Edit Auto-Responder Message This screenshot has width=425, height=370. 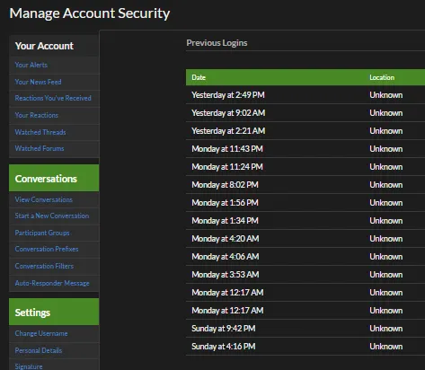(x=52, y=283)
